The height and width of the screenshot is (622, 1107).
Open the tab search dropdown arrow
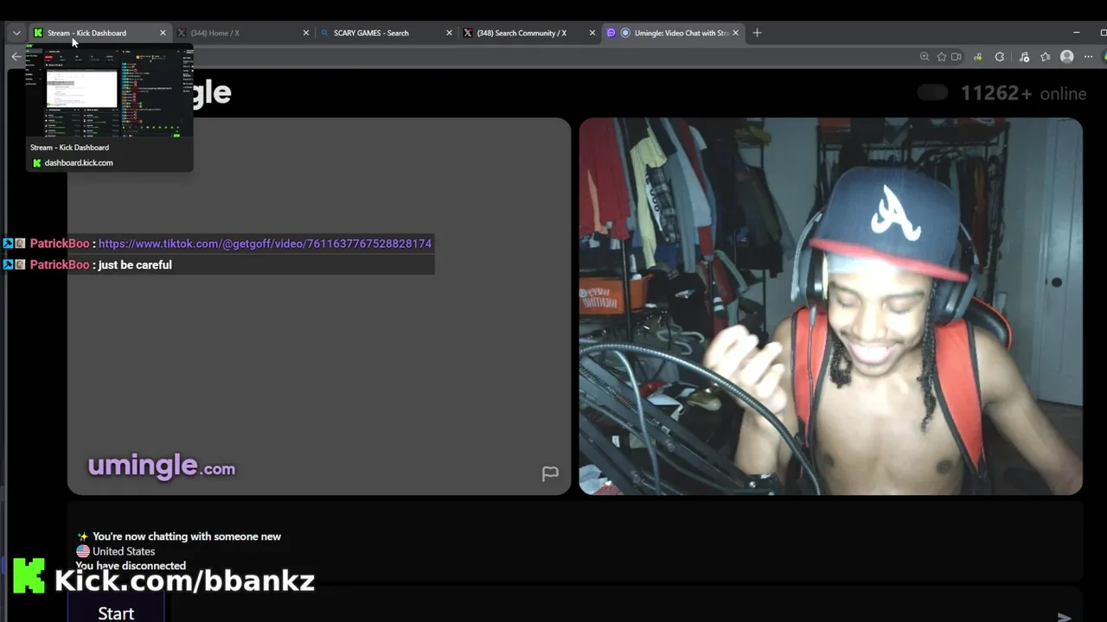(16, 33)
